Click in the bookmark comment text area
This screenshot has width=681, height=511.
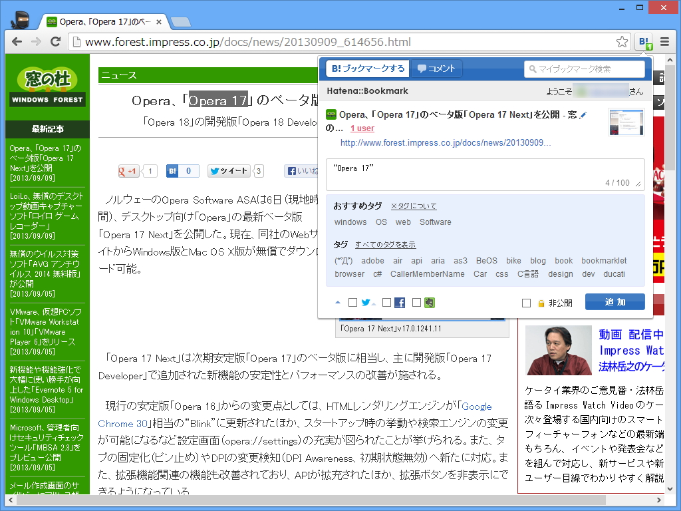(485, 175)
